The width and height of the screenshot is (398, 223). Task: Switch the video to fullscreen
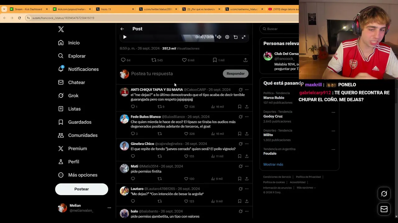(244, 37)
